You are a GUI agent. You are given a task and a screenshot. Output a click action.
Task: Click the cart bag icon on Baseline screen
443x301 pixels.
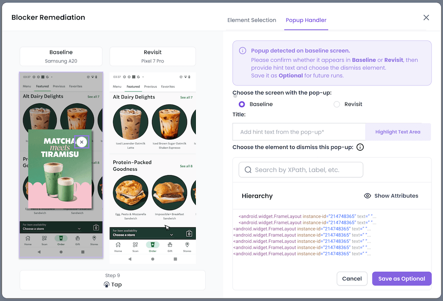[x=96, y=227]
